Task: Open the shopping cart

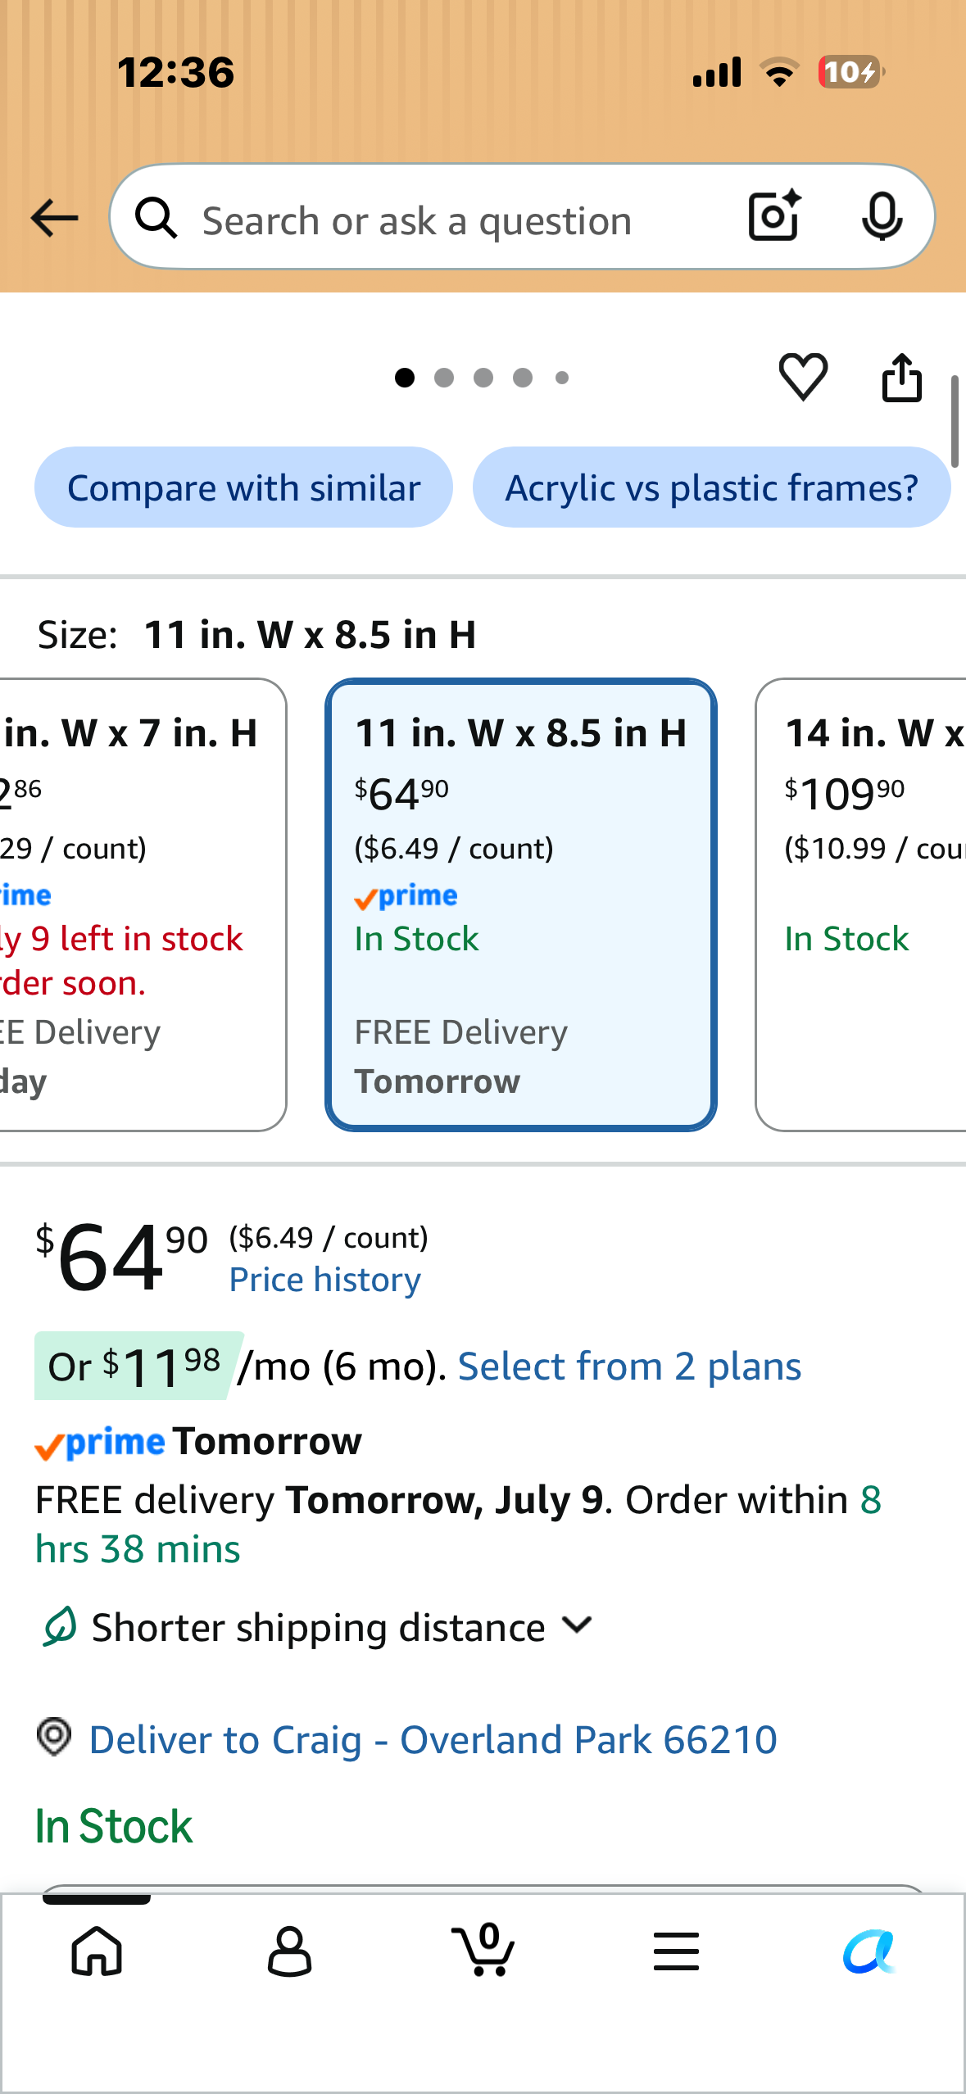Action: pyautogui.click(x=483, y=1949)
